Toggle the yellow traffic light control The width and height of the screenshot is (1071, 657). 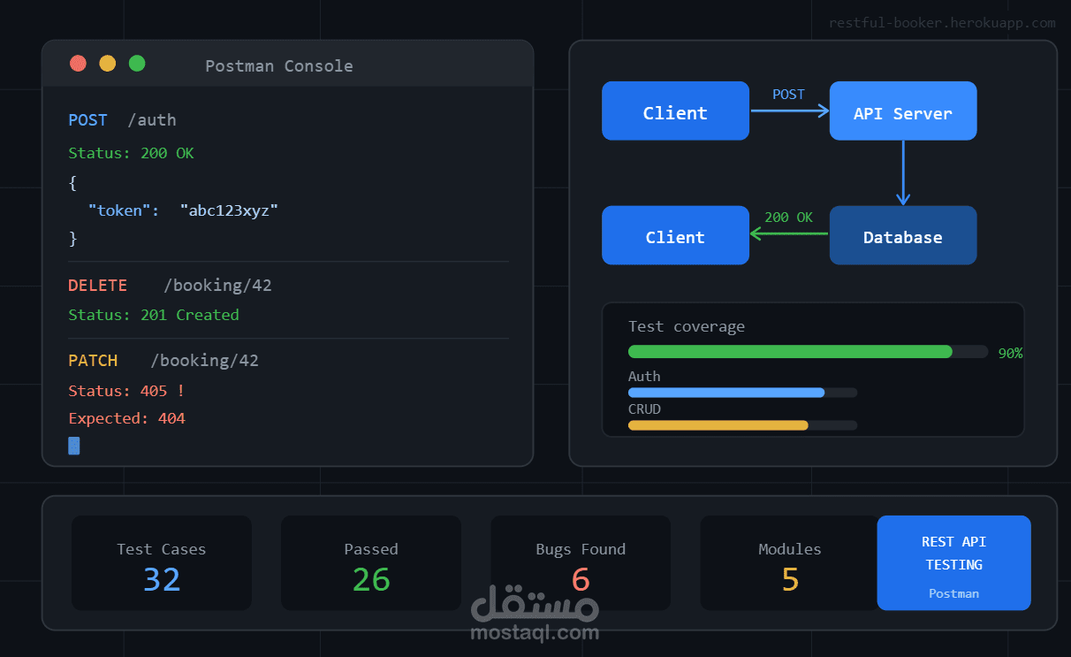point(107,63)
